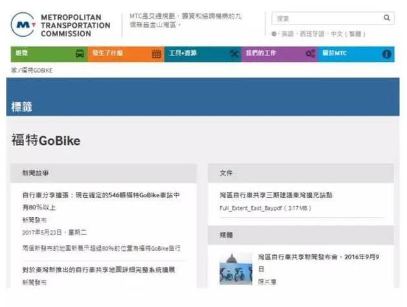
Task: Switch language to 英語
Action: 287,34
